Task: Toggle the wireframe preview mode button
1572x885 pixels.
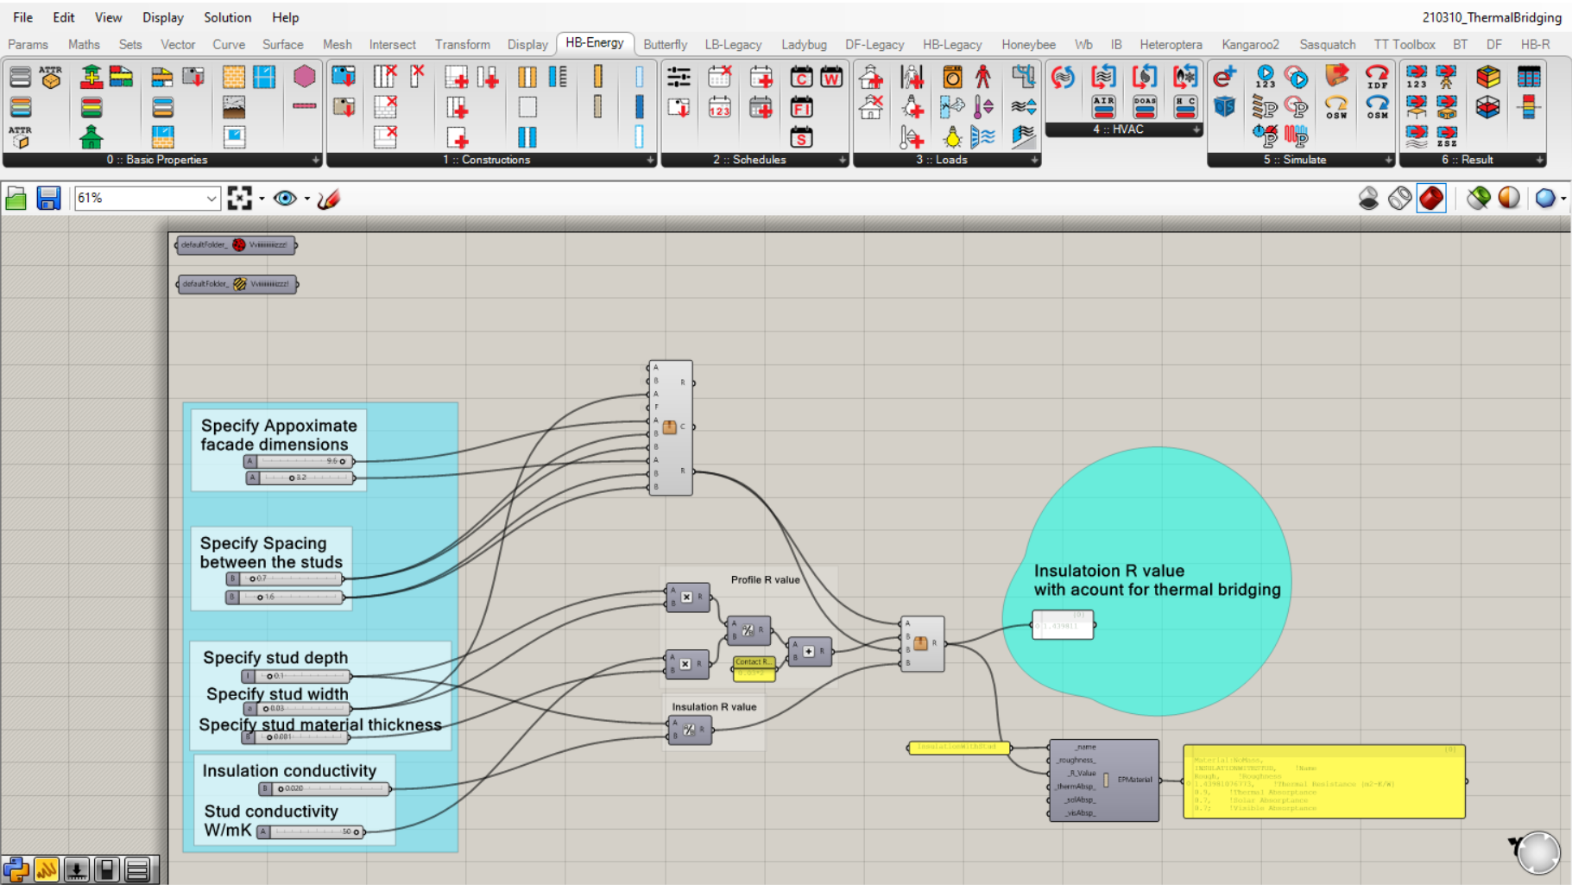Action: 1399,199
